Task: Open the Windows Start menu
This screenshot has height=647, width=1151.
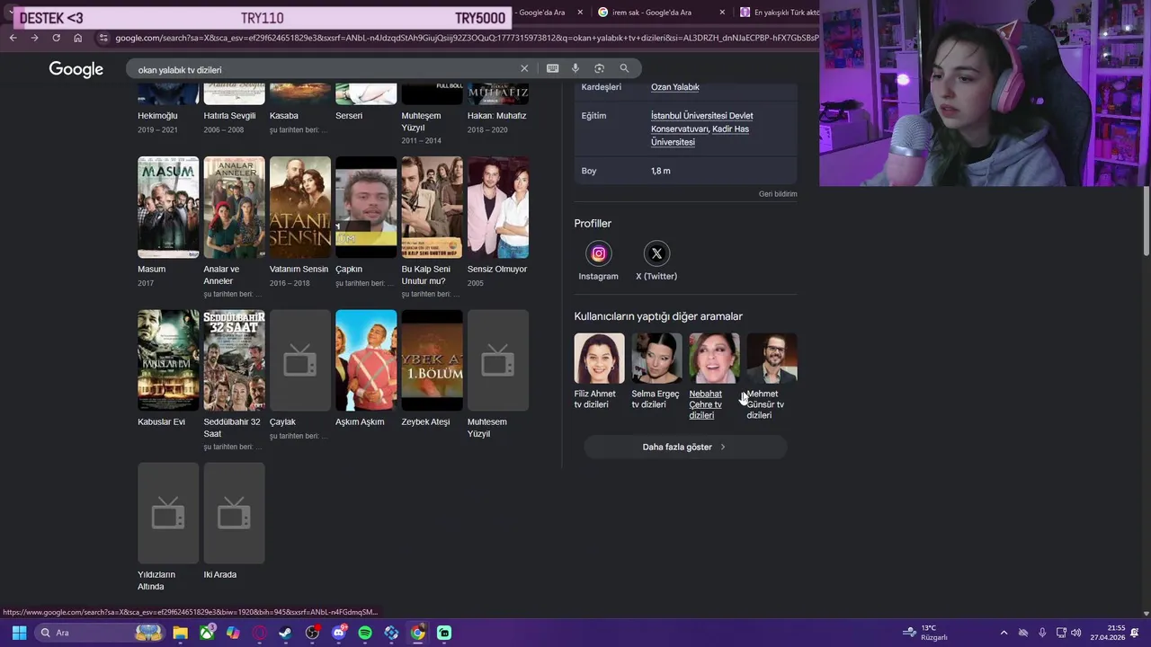Action: pyautogui.click(x=19, y=633)
